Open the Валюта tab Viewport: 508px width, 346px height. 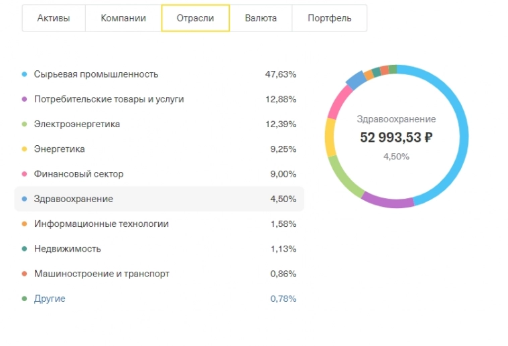261,18
